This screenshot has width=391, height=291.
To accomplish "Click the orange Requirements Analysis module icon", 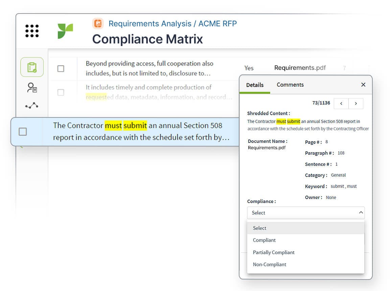I will coord(98,23).
